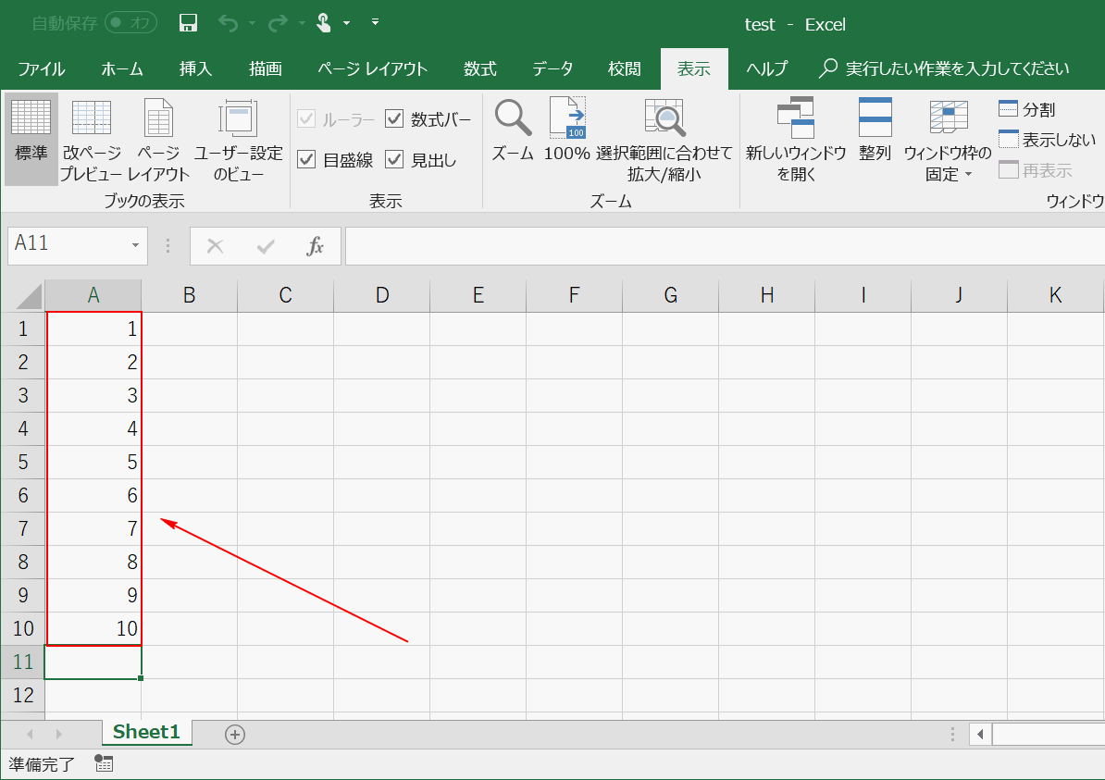
Task: Expand the Redo history dropdown arrow
Action: coord(302,23)
